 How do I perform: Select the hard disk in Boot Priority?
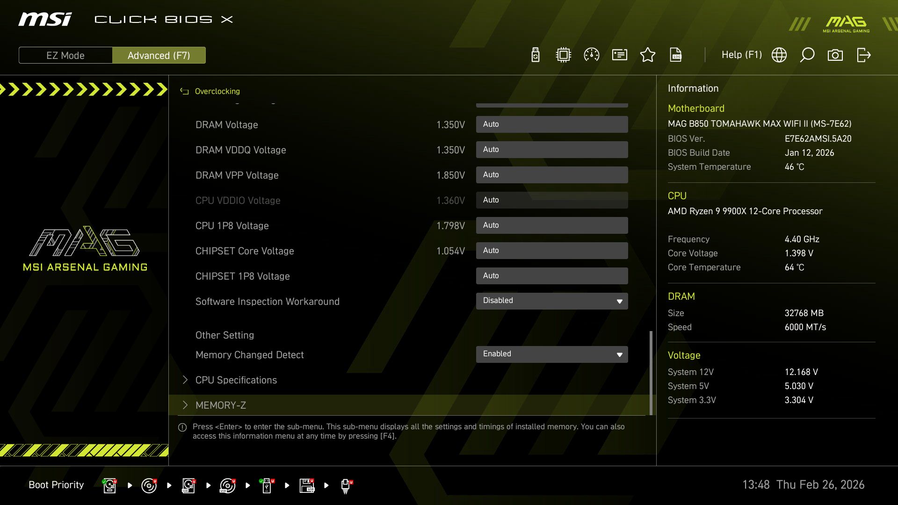(109, 485)
